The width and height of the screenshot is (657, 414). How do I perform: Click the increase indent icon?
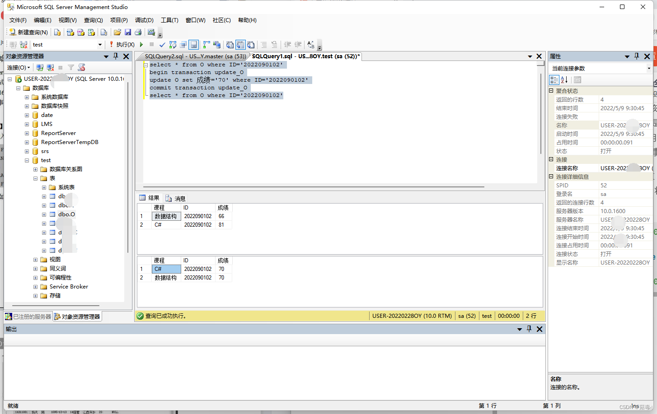tap(298, 45)
